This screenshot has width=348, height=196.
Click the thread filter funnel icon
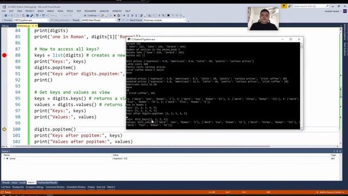[x=120, y=20]
